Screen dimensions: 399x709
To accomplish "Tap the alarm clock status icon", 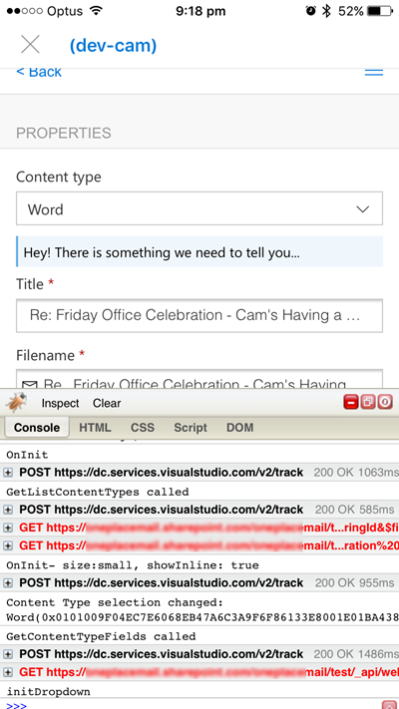I will (310, 11).
